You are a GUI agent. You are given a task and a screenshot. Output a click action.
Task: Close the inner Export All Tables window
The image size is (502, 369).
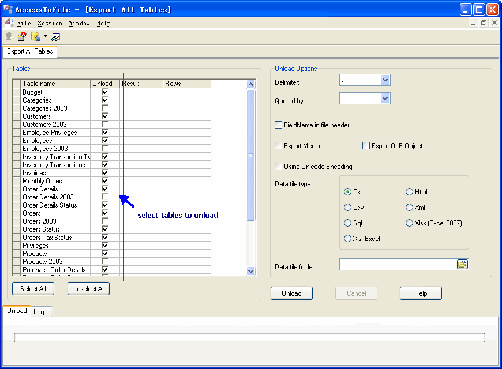[x=494, y=22]
